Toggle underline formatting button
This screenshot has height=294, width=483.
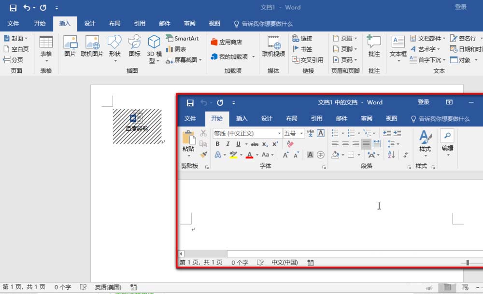(238, 144)
